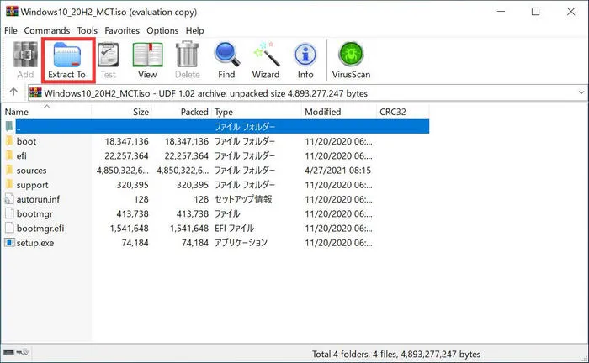The width and height of the screenshot is (589, 363).
Task: Click the support folder icon
Action: point(9,185)
